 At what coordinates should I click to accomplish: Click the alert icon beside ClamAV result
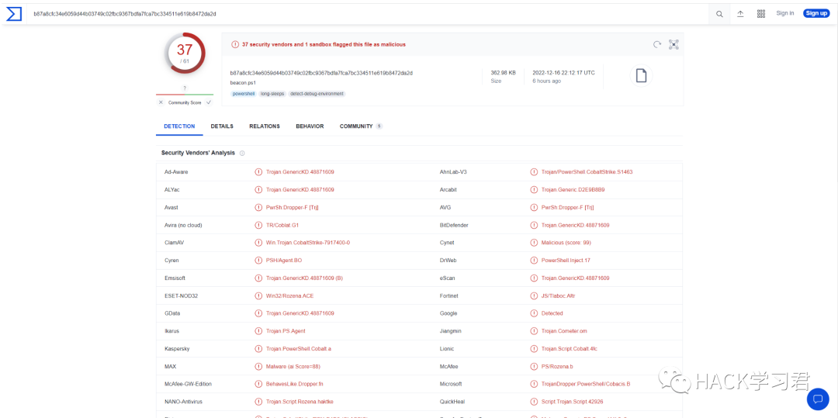tap(258, 243)
